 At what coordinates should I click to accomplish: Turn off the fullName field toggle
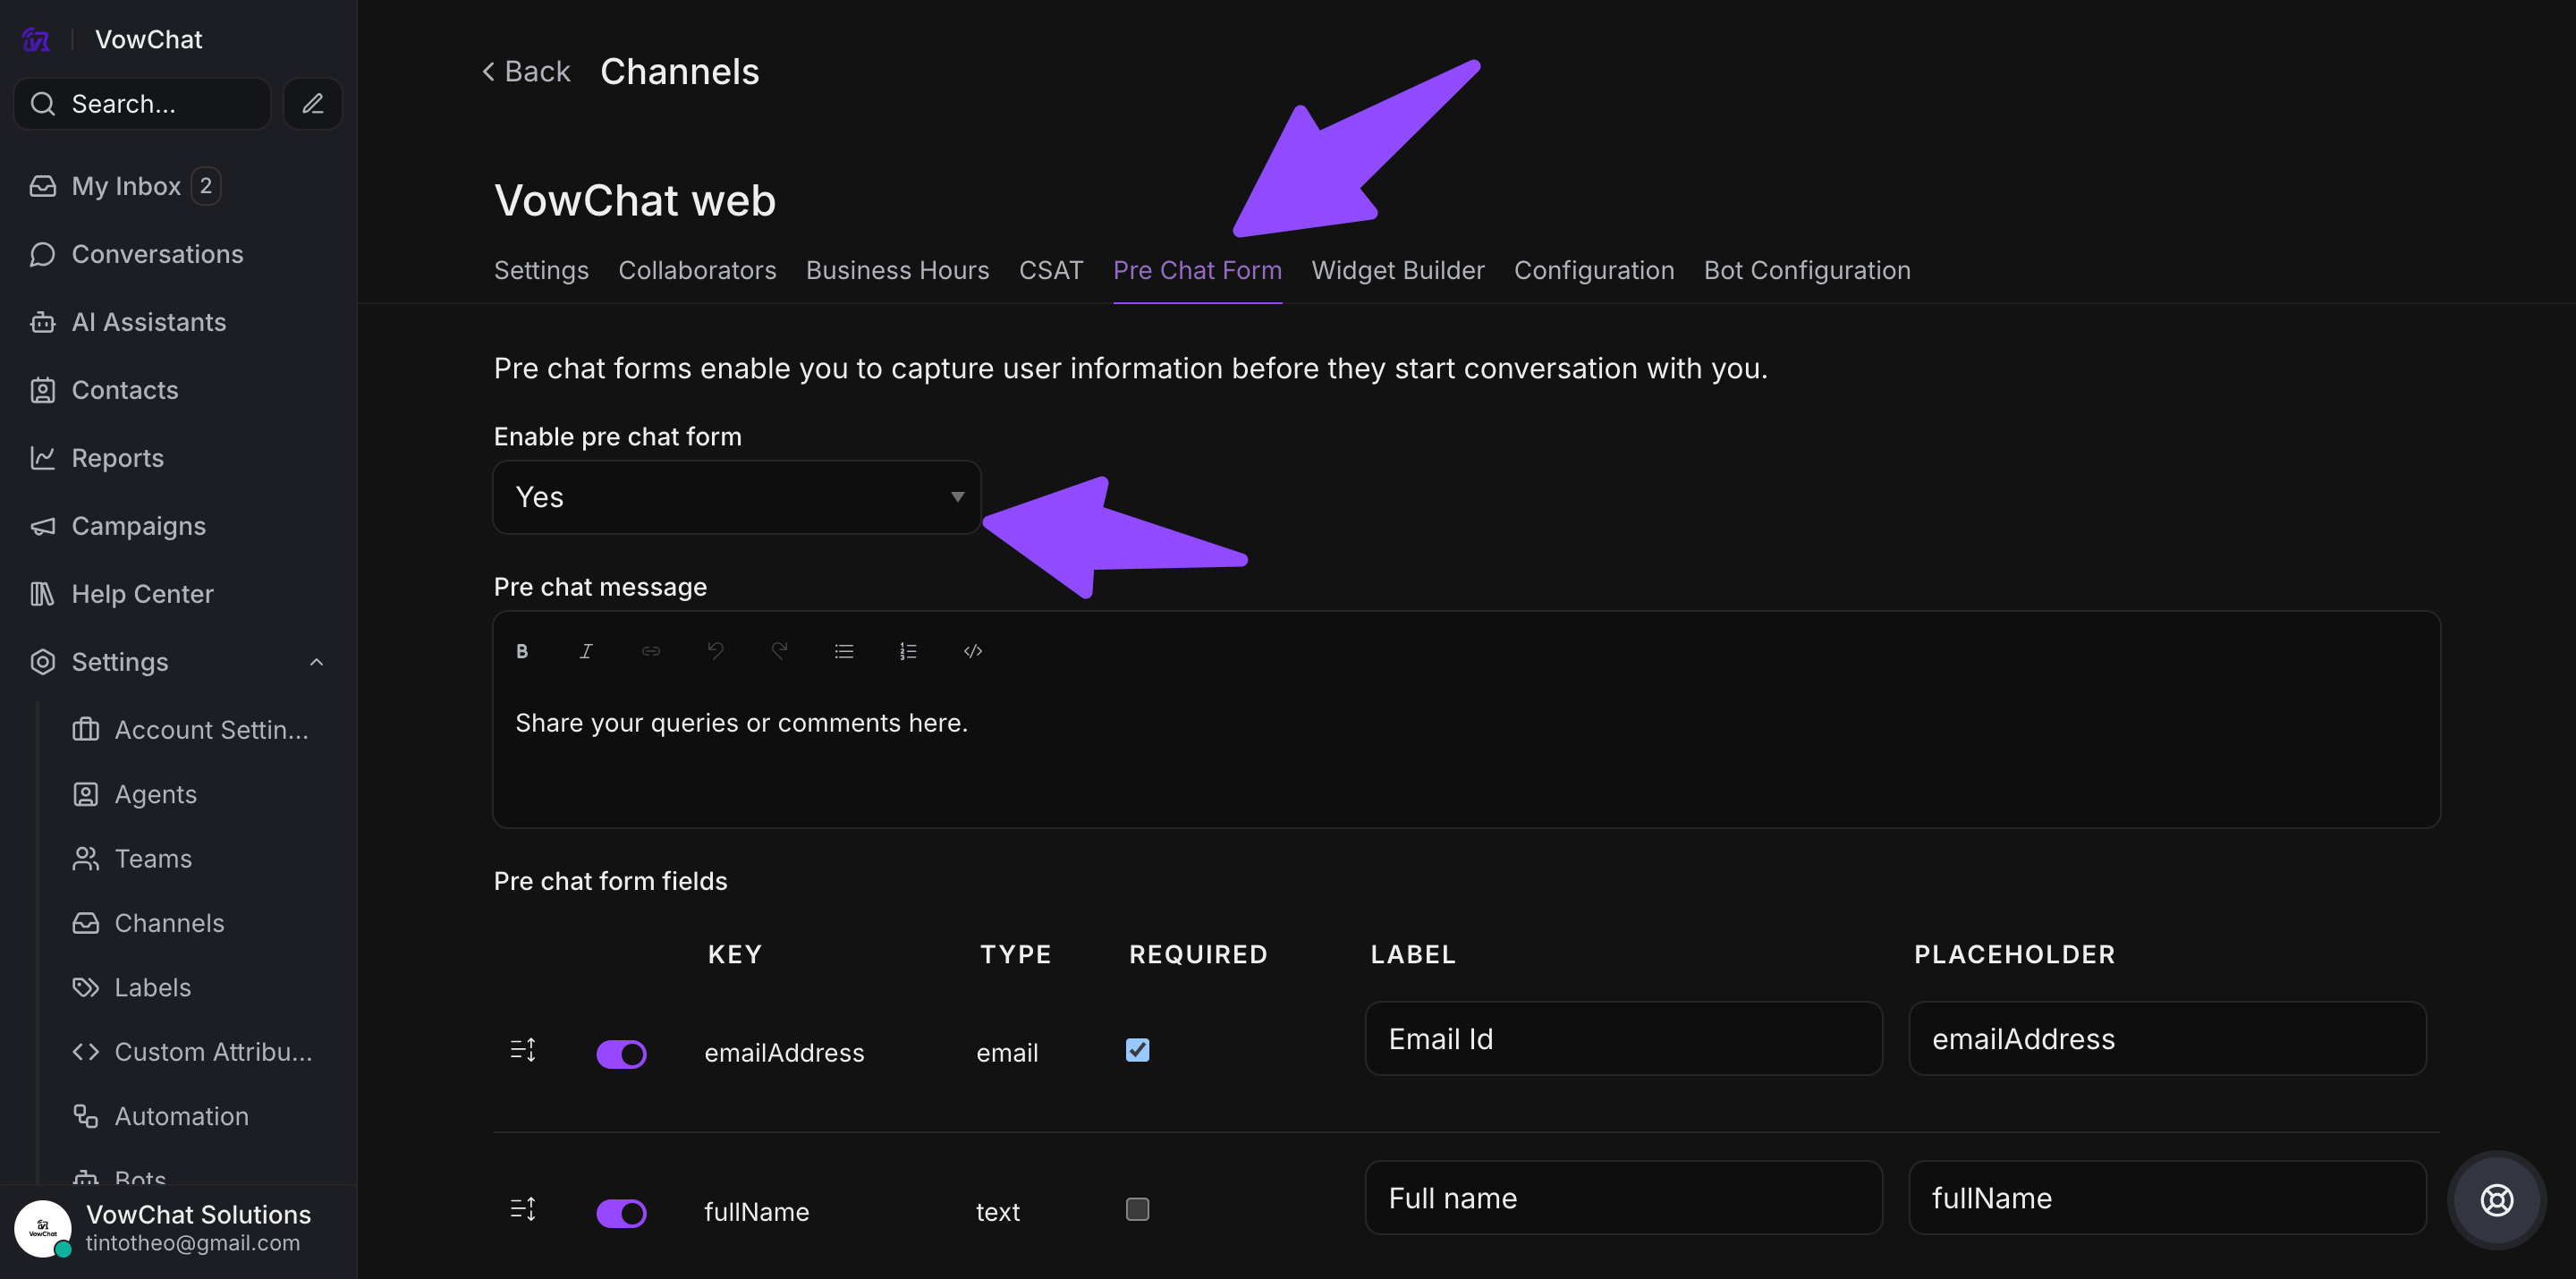click(621, 1213)
